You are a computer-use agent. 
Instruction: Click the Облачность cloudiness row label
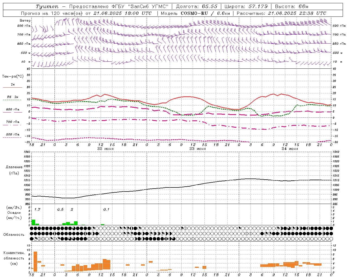14,235
